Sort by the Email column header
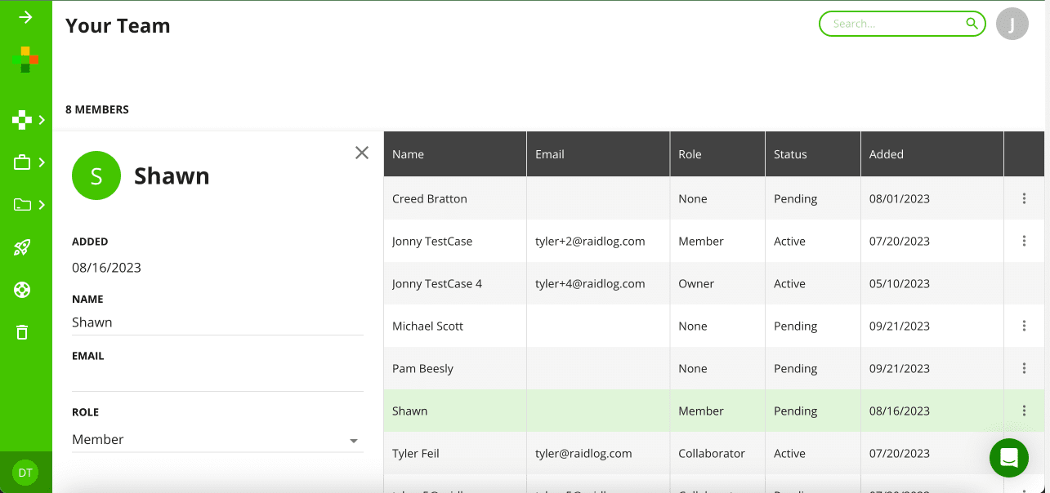 [598, 153]
